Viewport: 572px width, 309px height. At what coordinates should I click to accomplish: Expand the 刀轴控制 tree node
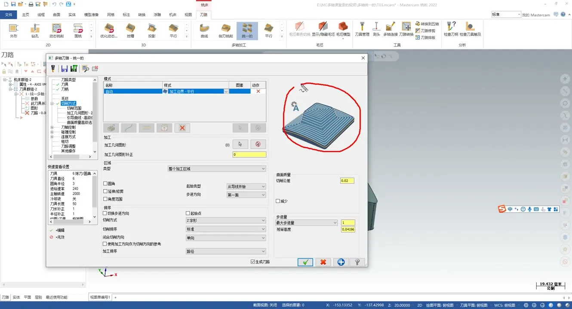click(52, 127)
